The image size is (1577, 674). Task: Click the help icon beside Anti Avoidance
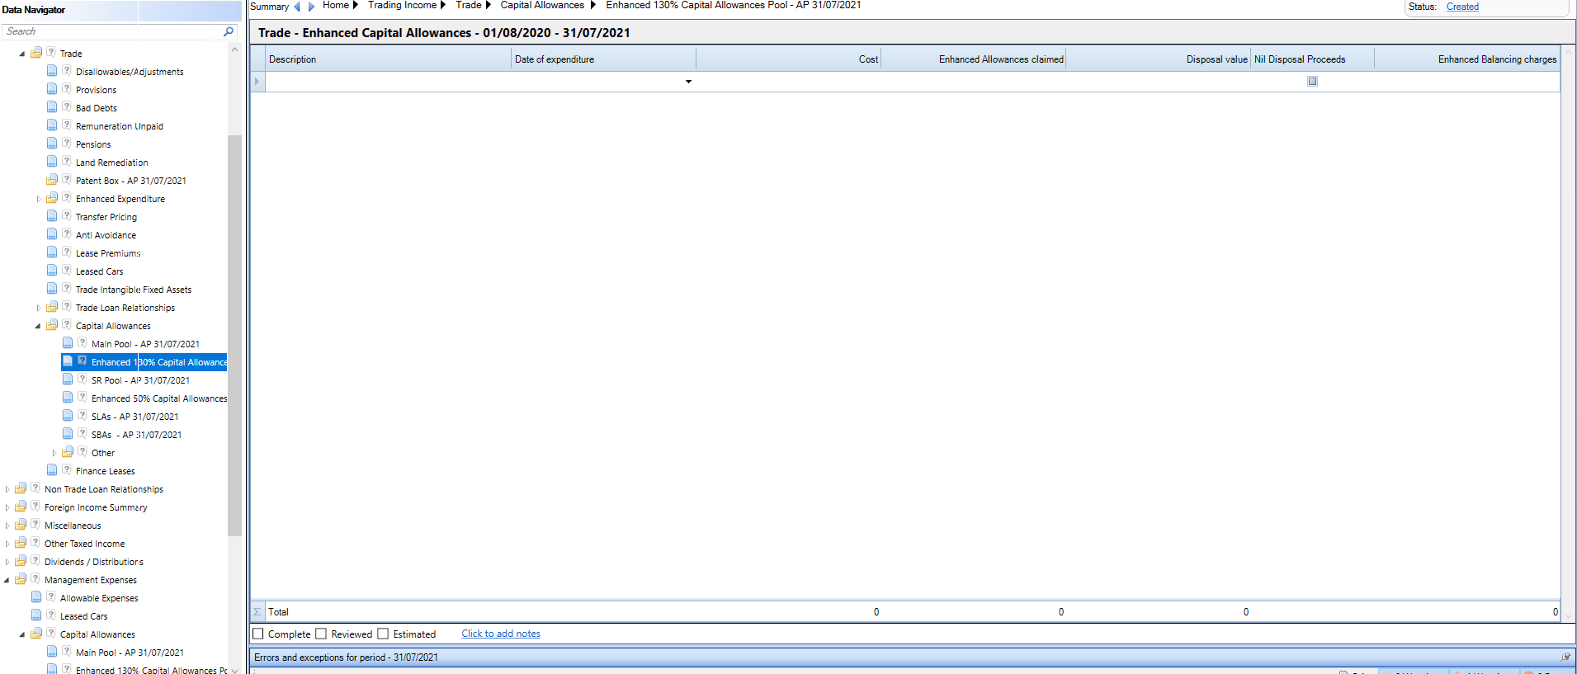[67, 234]
